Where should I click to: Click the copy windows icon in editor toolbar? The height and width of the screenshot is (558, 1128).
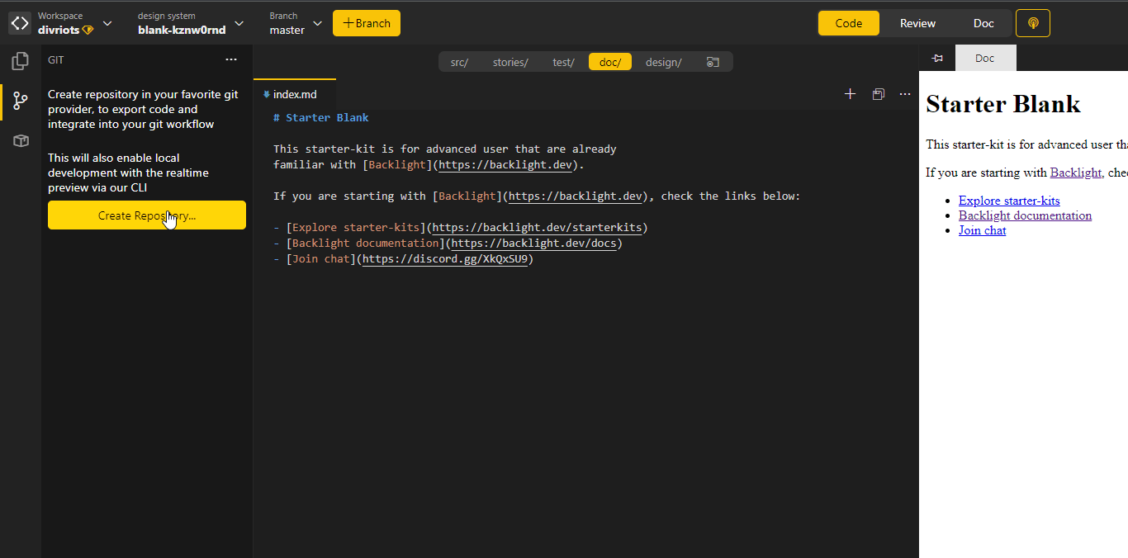click(878, 94)
